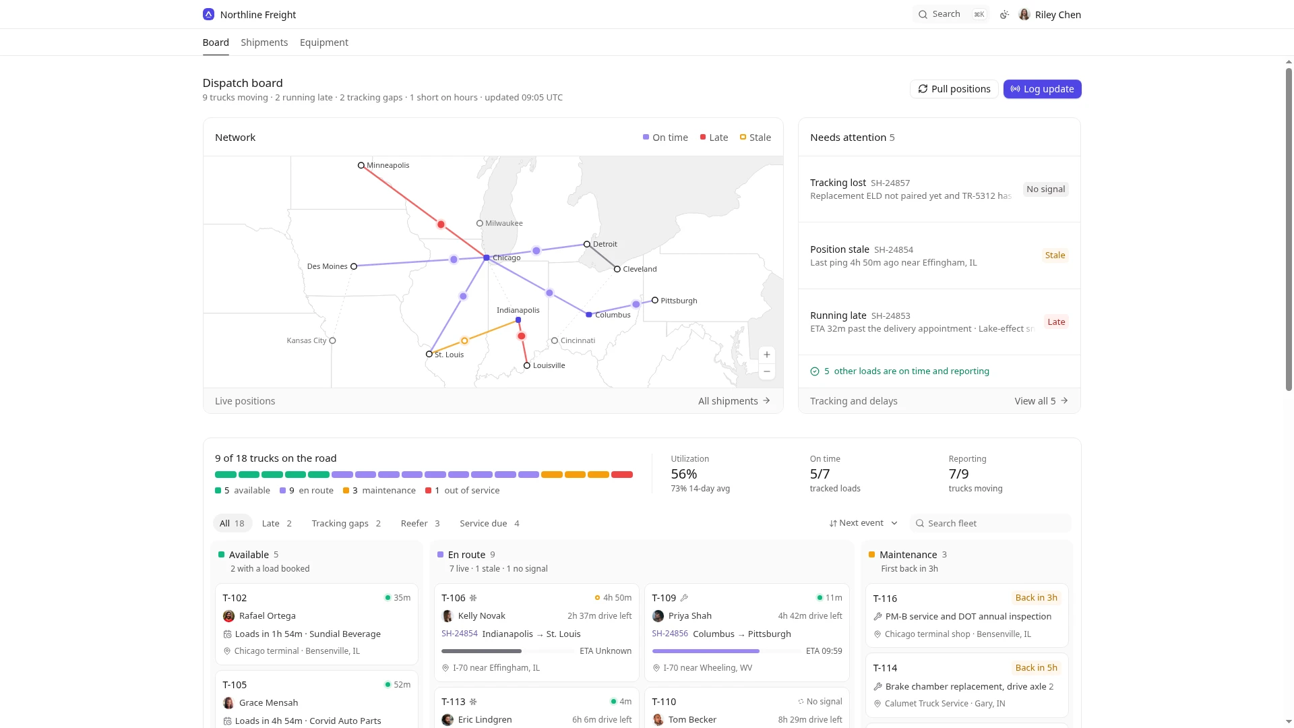Image resolution: width=1294 pixels, height=728 pixels.
Task: Click the T-109 route progress bar
Action: point(726,651)
